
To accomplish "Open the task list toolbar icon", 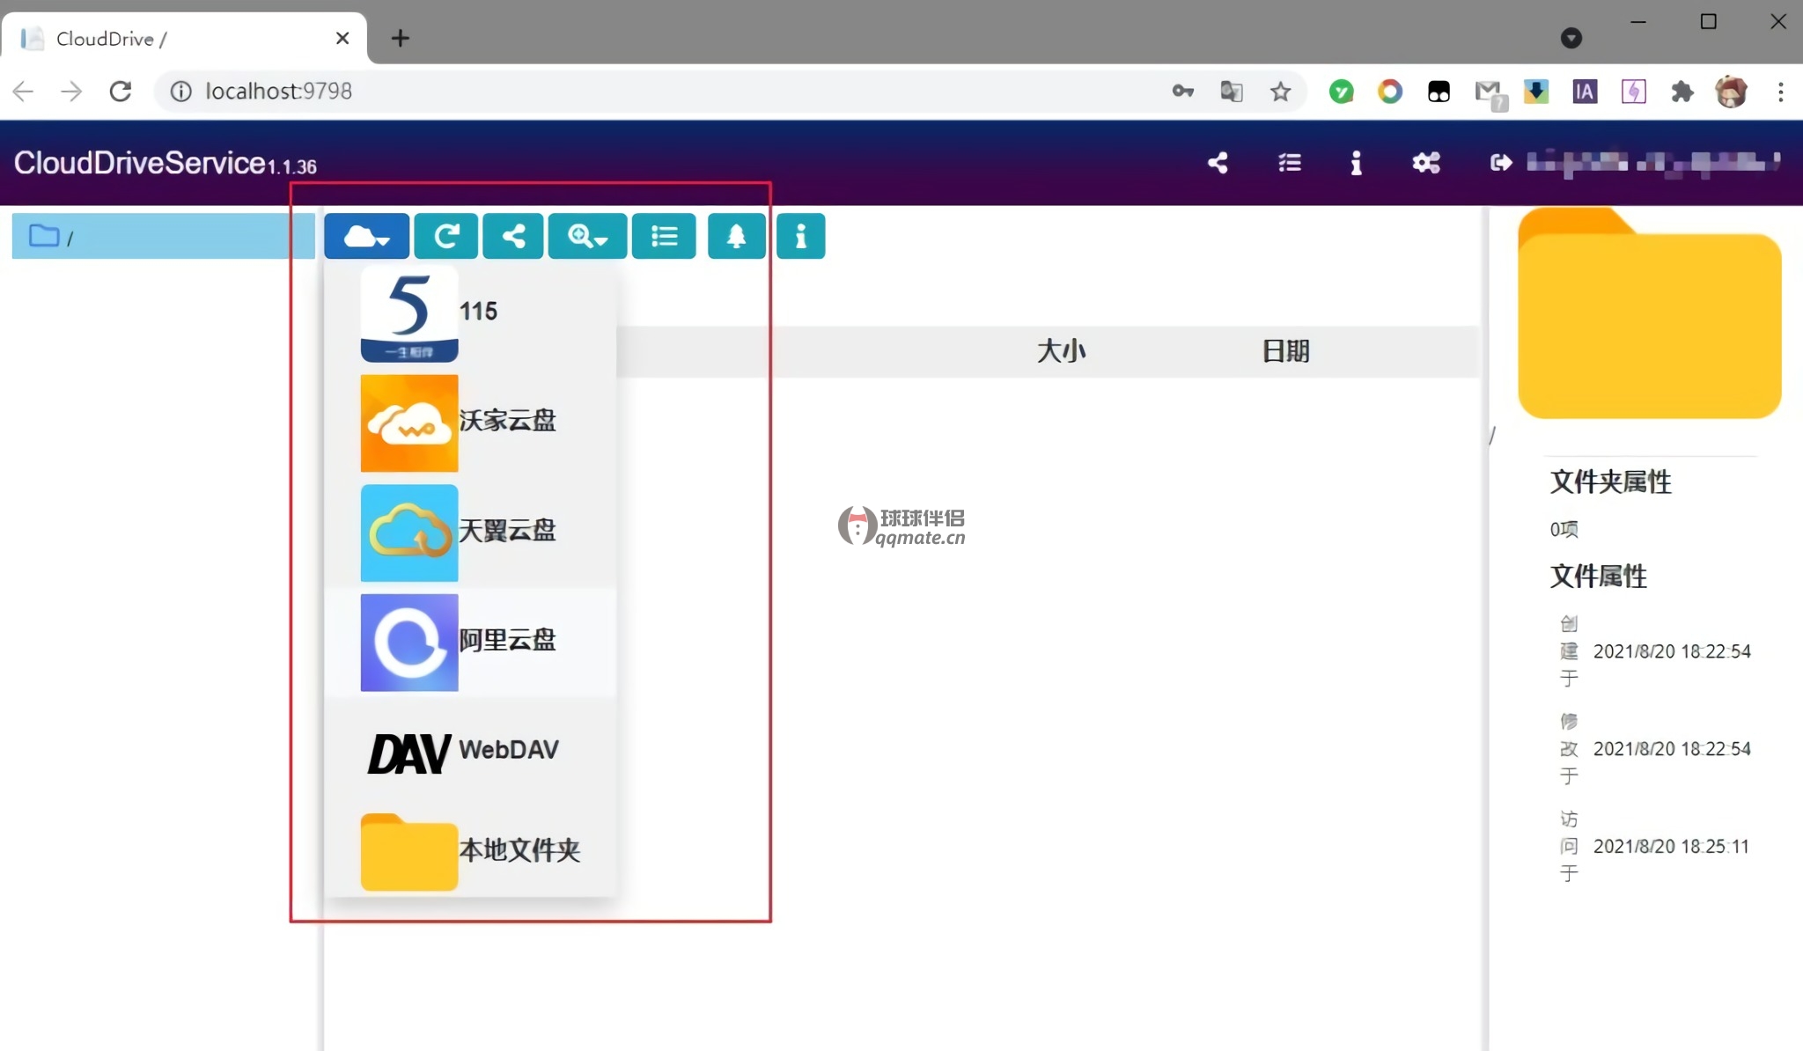I will (664, 236).
